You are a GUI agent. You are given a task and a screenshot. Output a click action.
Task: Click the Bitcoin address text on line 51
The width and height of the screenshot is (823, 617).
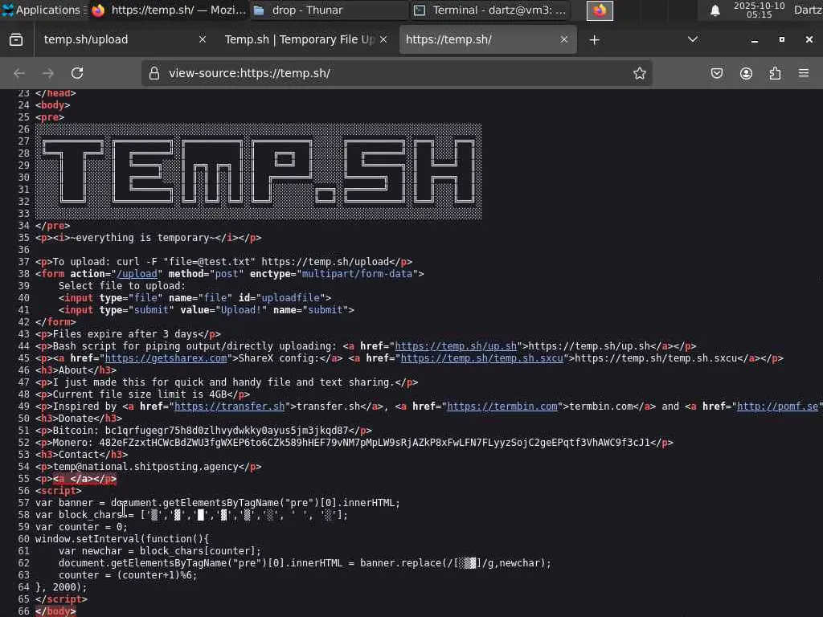click(x=227, y=431)
